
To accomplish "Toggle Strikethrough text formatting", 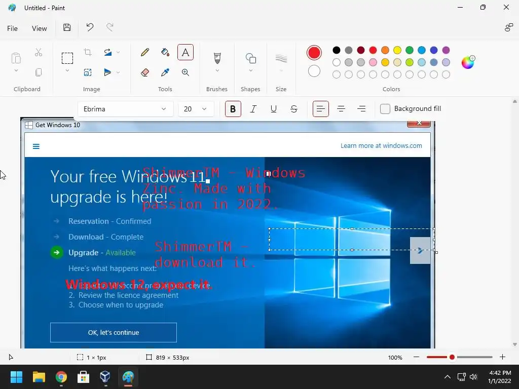I will click(x=294, y=109).
